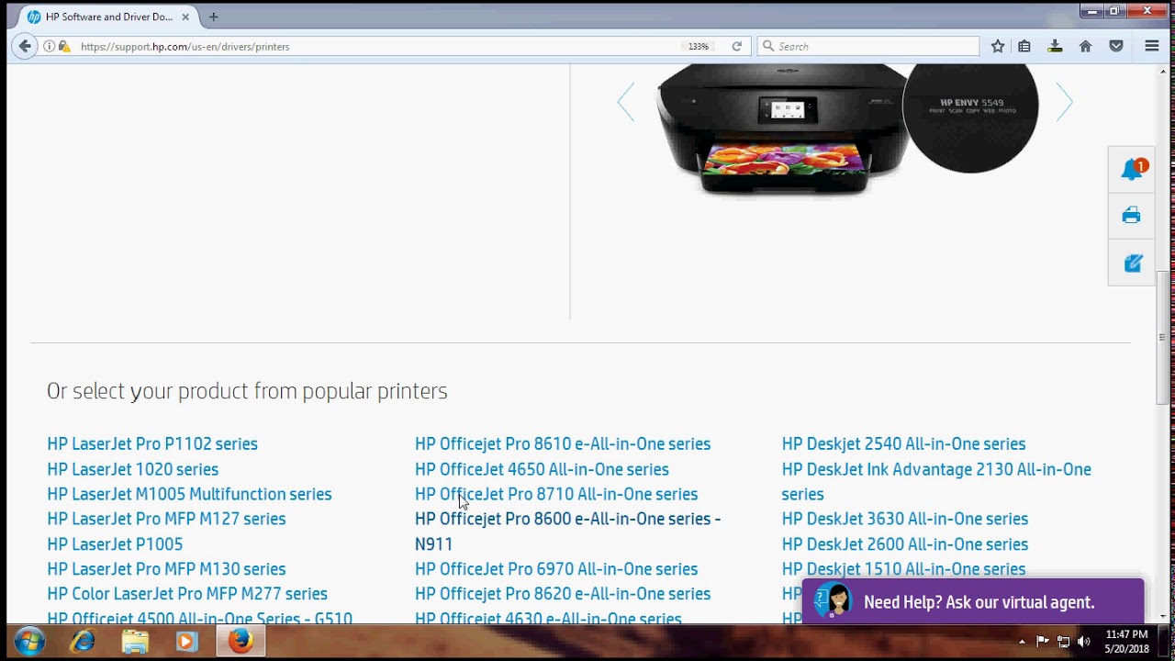Open the Firefox hamburger menu

1152,46
